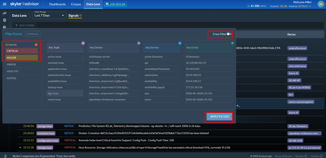Open the Any Entity filter header
Image resolution: width=326 pixels, height=158 pixels.
click(208, 47)
